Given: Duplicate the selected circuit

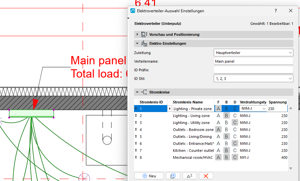Looking at the screenshot, I should click(x=173, y=176).
